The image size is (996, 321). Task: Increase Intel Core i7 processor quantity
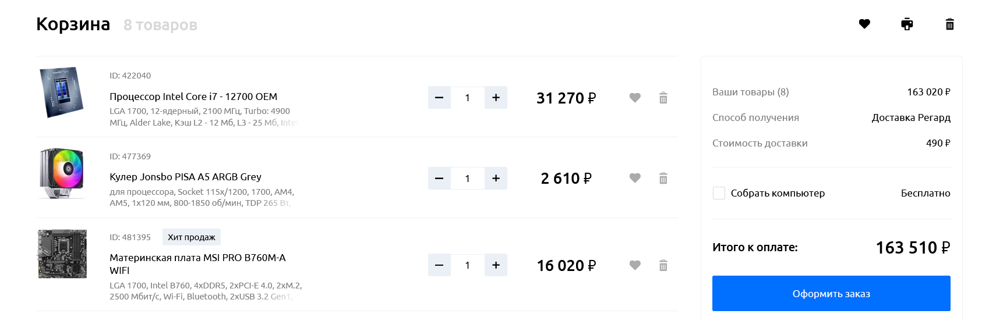(x=496, y=98)
